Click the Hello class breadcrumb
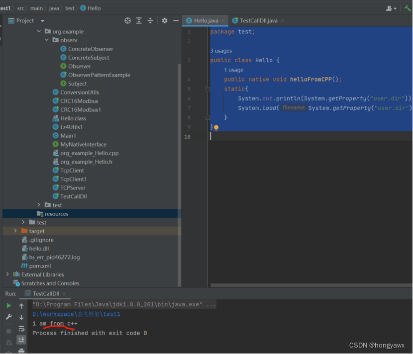413x354 pixels. point(91,8)
